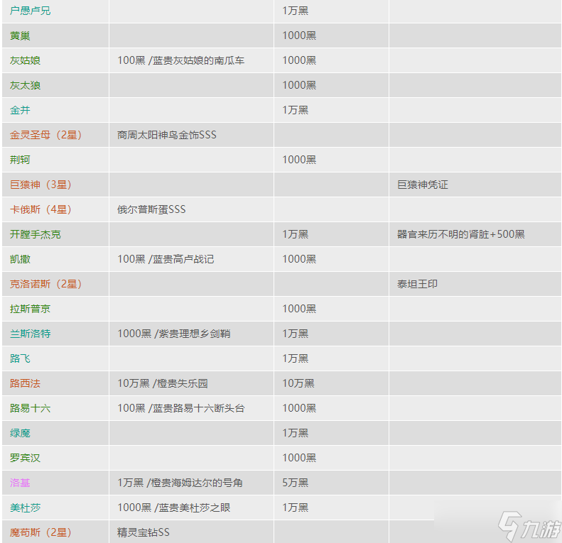Viewport: 562px width, 543px height.
Task: Click 1000黑 in the 凯撒 row
Action: (299, 259)
